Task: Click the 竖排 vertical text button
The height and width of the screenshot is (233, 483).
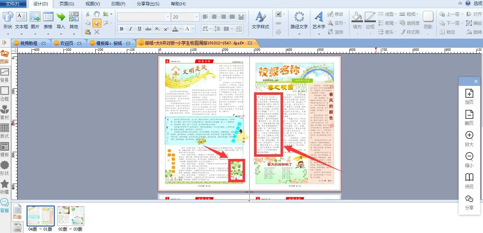Action: [x=335, y=32]
